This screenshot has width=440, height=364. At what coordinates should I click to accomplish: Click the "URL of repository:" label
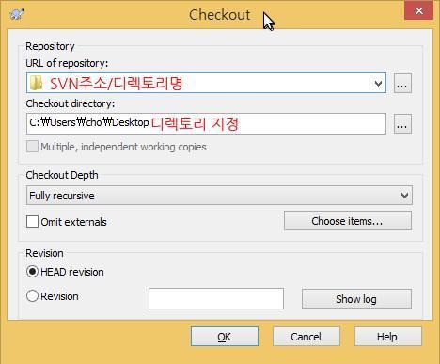coord(67,63)
